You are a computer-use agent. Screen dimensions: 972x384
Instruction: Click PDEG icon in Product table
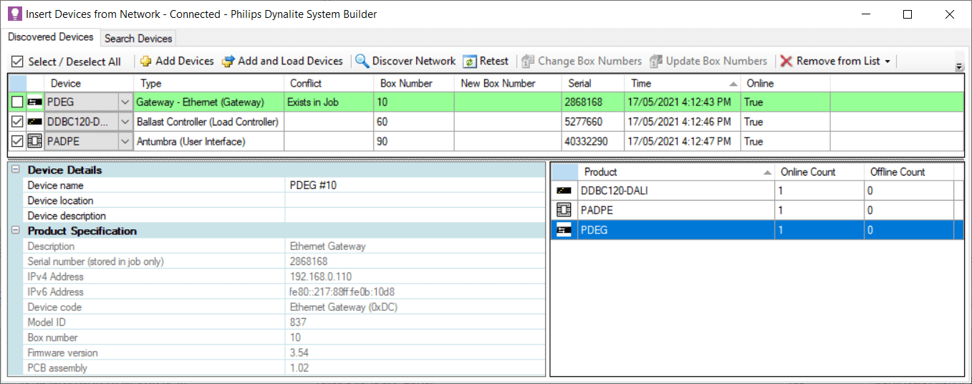click(x=564, y=230)
